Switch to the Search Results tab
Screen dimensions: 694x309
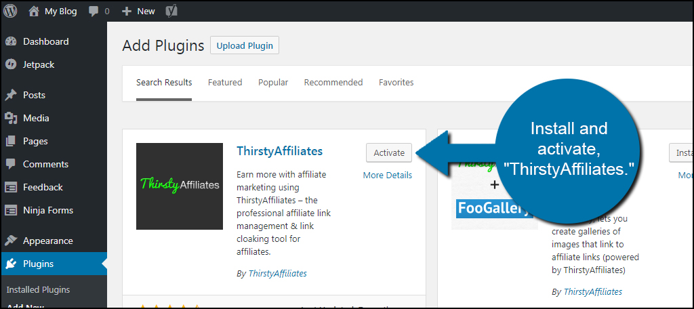tap(164, 83)
